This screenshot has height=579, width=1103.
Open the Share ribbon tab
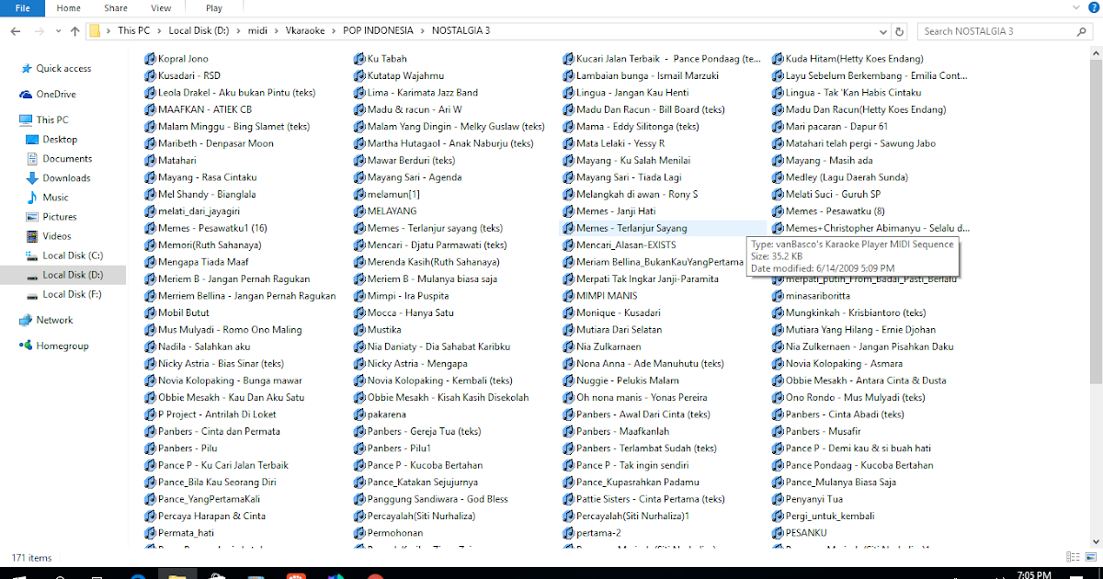[x=116, y=8]
